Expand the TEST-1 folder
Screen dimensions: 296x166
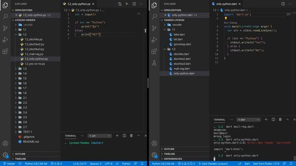click(x=16, y=132)
